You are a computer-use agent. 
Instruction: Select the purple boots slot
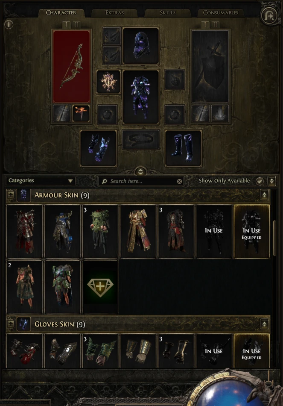183,148
